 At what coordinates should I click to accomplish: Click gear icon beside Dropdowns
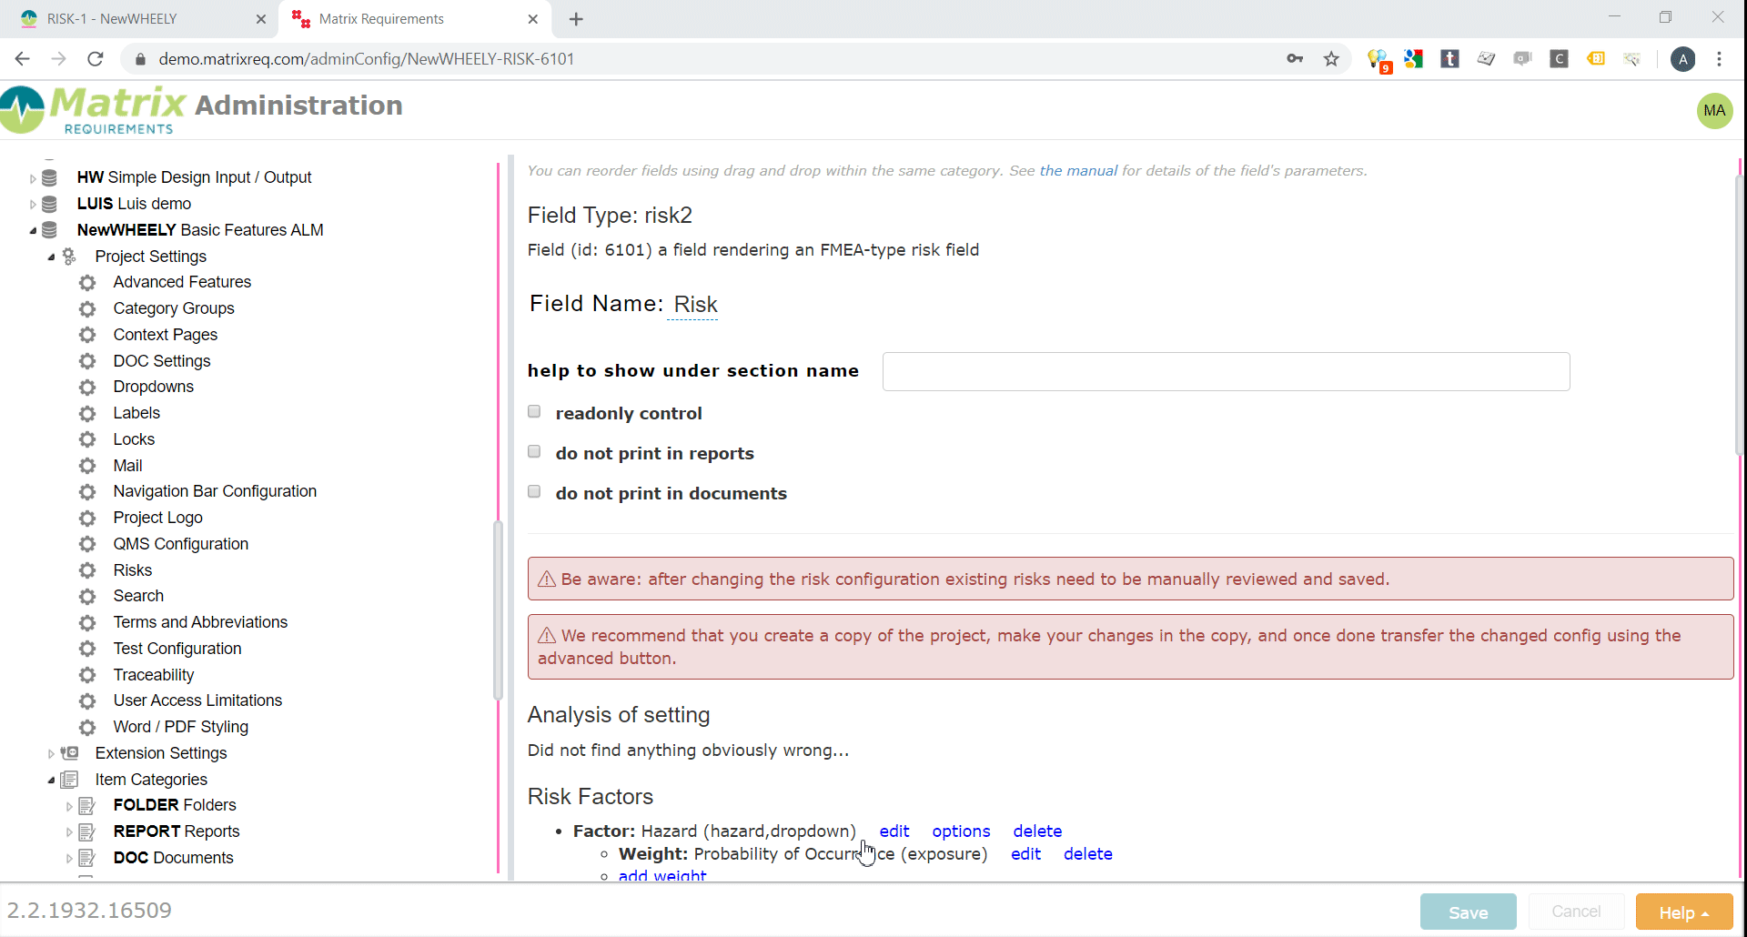[87, 388]
